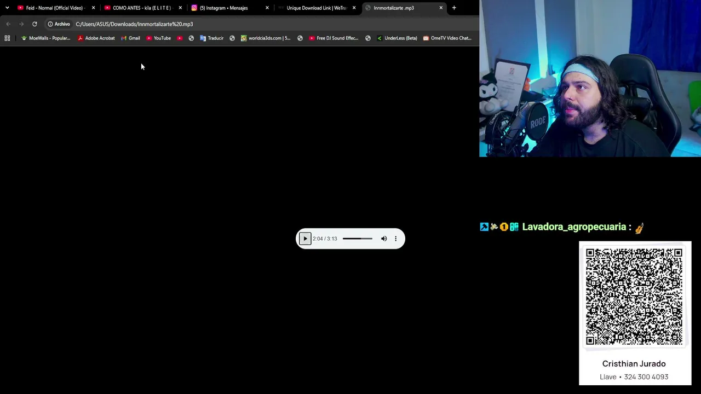The width and height of the screenshot is (701, 394).
Task: Open the UnderLess (Beta) bookmark
Action: pos(397,38)
